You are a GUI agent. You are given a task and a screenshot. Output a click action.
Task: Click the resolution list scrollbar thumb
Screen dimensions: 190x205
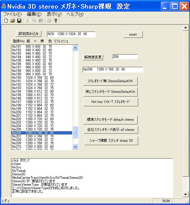click(75, 132)
